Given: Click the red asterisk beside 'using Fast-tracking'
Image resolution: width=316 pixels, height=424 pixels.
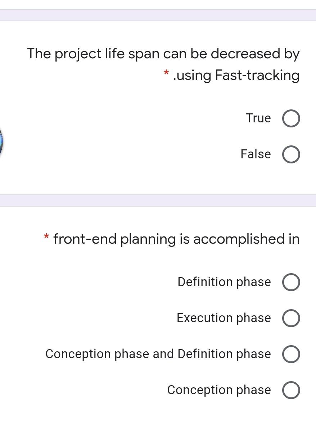Looking at the screenshot, I should (166, 74).
